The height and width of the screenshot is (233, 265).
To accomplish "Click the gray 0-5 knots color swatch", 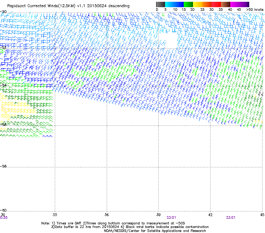I will point(161,4).
